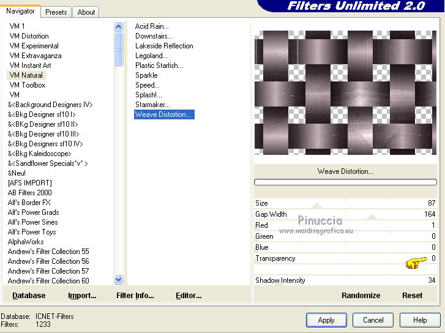Reset the filter parameters
Viewport: 445px width, 333px height.
tap(412, 296)
